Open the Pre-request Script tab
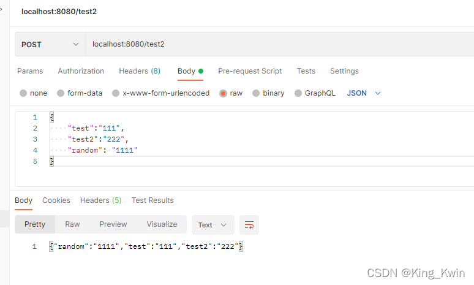This screenshot has width=474, height=285. (x=250, y=71)
